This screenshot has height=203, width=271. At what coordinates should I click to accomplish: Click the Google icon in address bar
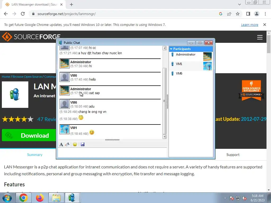coord(220,14)
